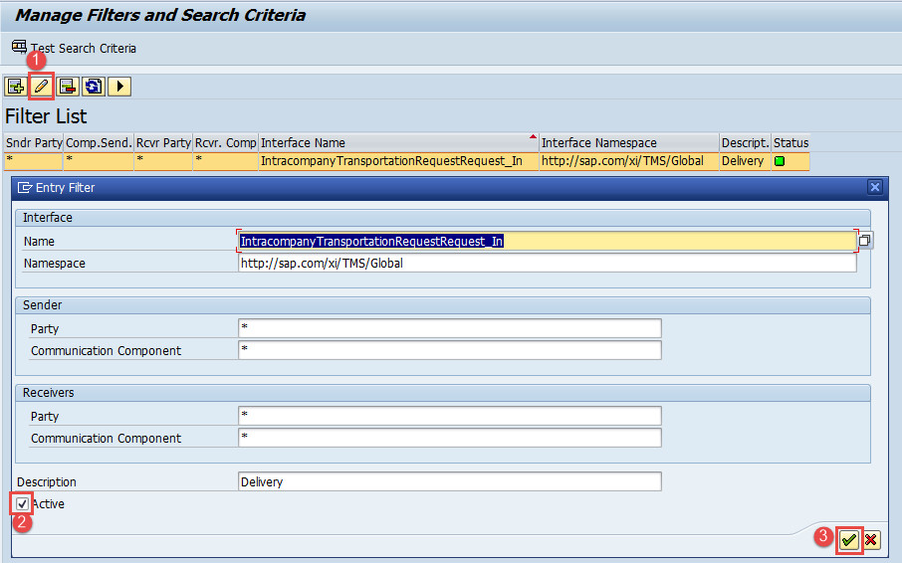
Task: Click the Namespace input field
Action: tap(547, 264)
